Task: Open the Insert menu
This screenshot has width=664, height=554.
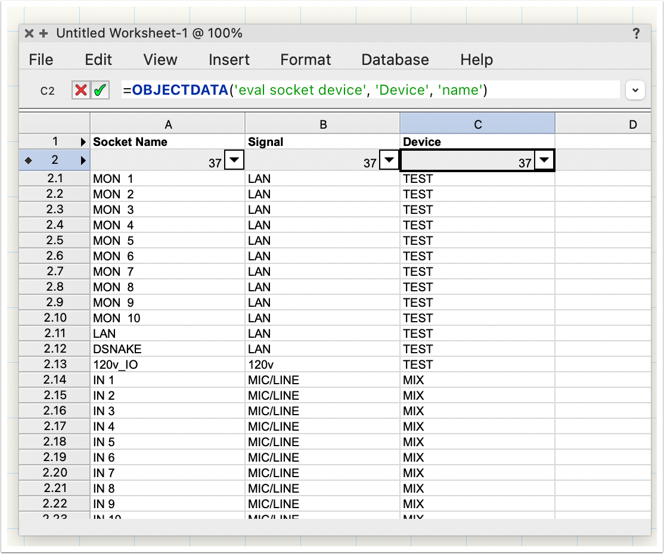Action: pos(229,60)
